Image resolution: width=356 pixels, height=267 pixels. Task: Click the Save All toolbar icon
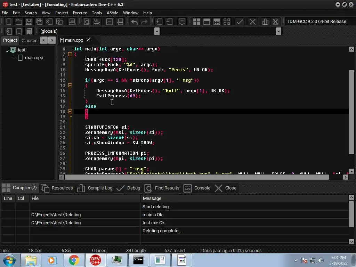(x=39, y=22)
